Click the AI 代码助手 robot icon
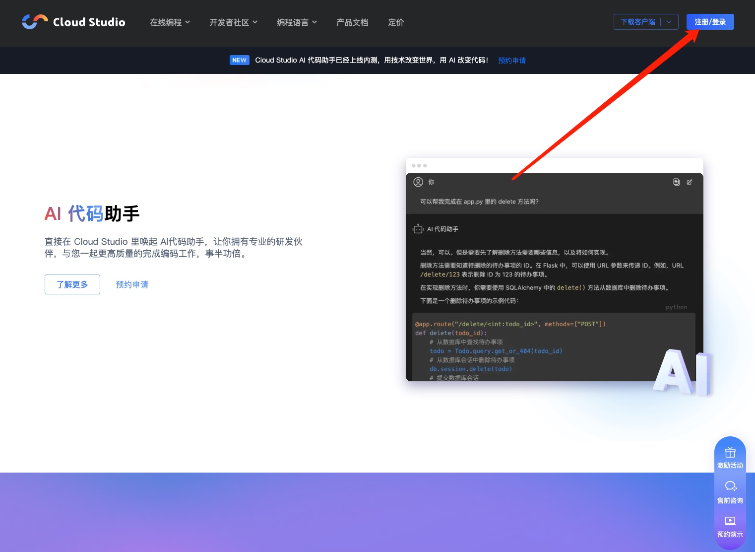Screen dimensions: 755x552 point(418,229)
